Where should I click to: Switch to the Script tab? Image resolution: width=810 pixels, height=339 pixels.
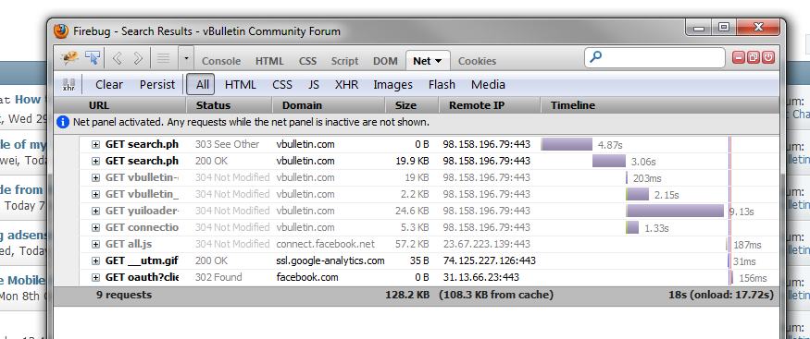[x=344, y=61]
